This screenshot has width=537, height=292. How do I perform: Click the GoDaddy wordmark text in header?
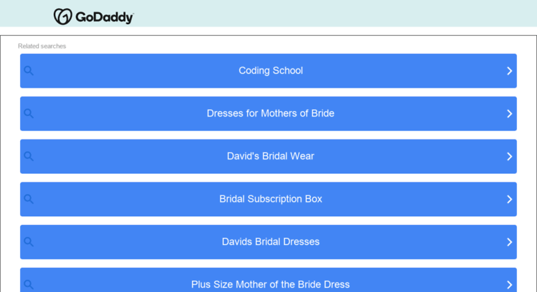coord(104,17)
